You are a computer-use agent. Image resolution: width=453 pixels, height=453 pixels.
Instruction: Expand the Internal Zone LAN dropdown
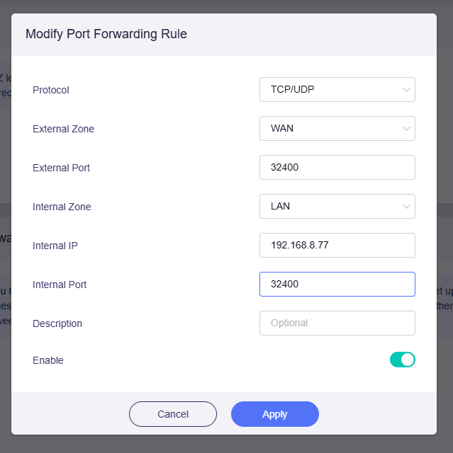pyautogui.click(x=330, y=207)
